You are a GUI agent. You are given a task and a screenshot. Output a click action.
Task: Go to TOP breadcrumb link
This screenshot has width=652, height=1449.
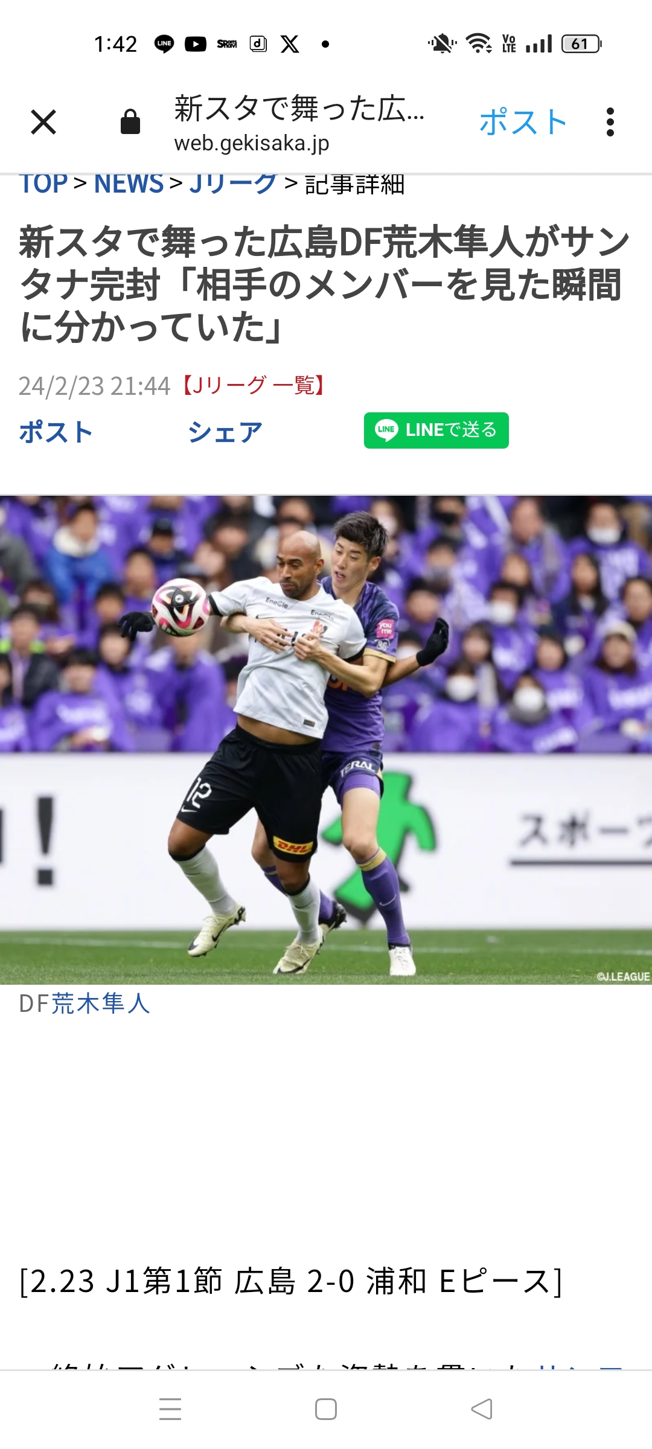point(43,184)
